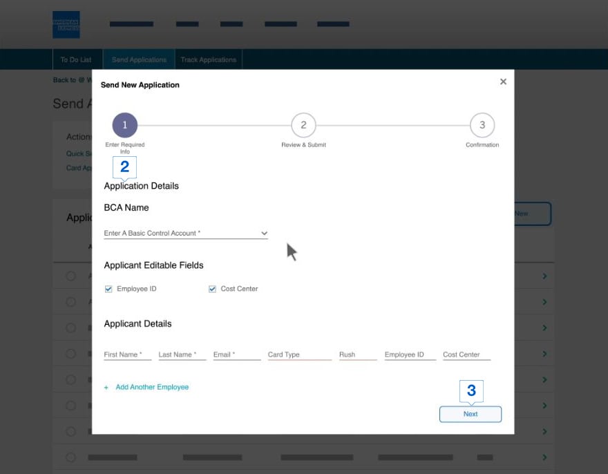The image size is (608, 474).
Task: Open the Track Applications tab
Action: click(208, 60)
